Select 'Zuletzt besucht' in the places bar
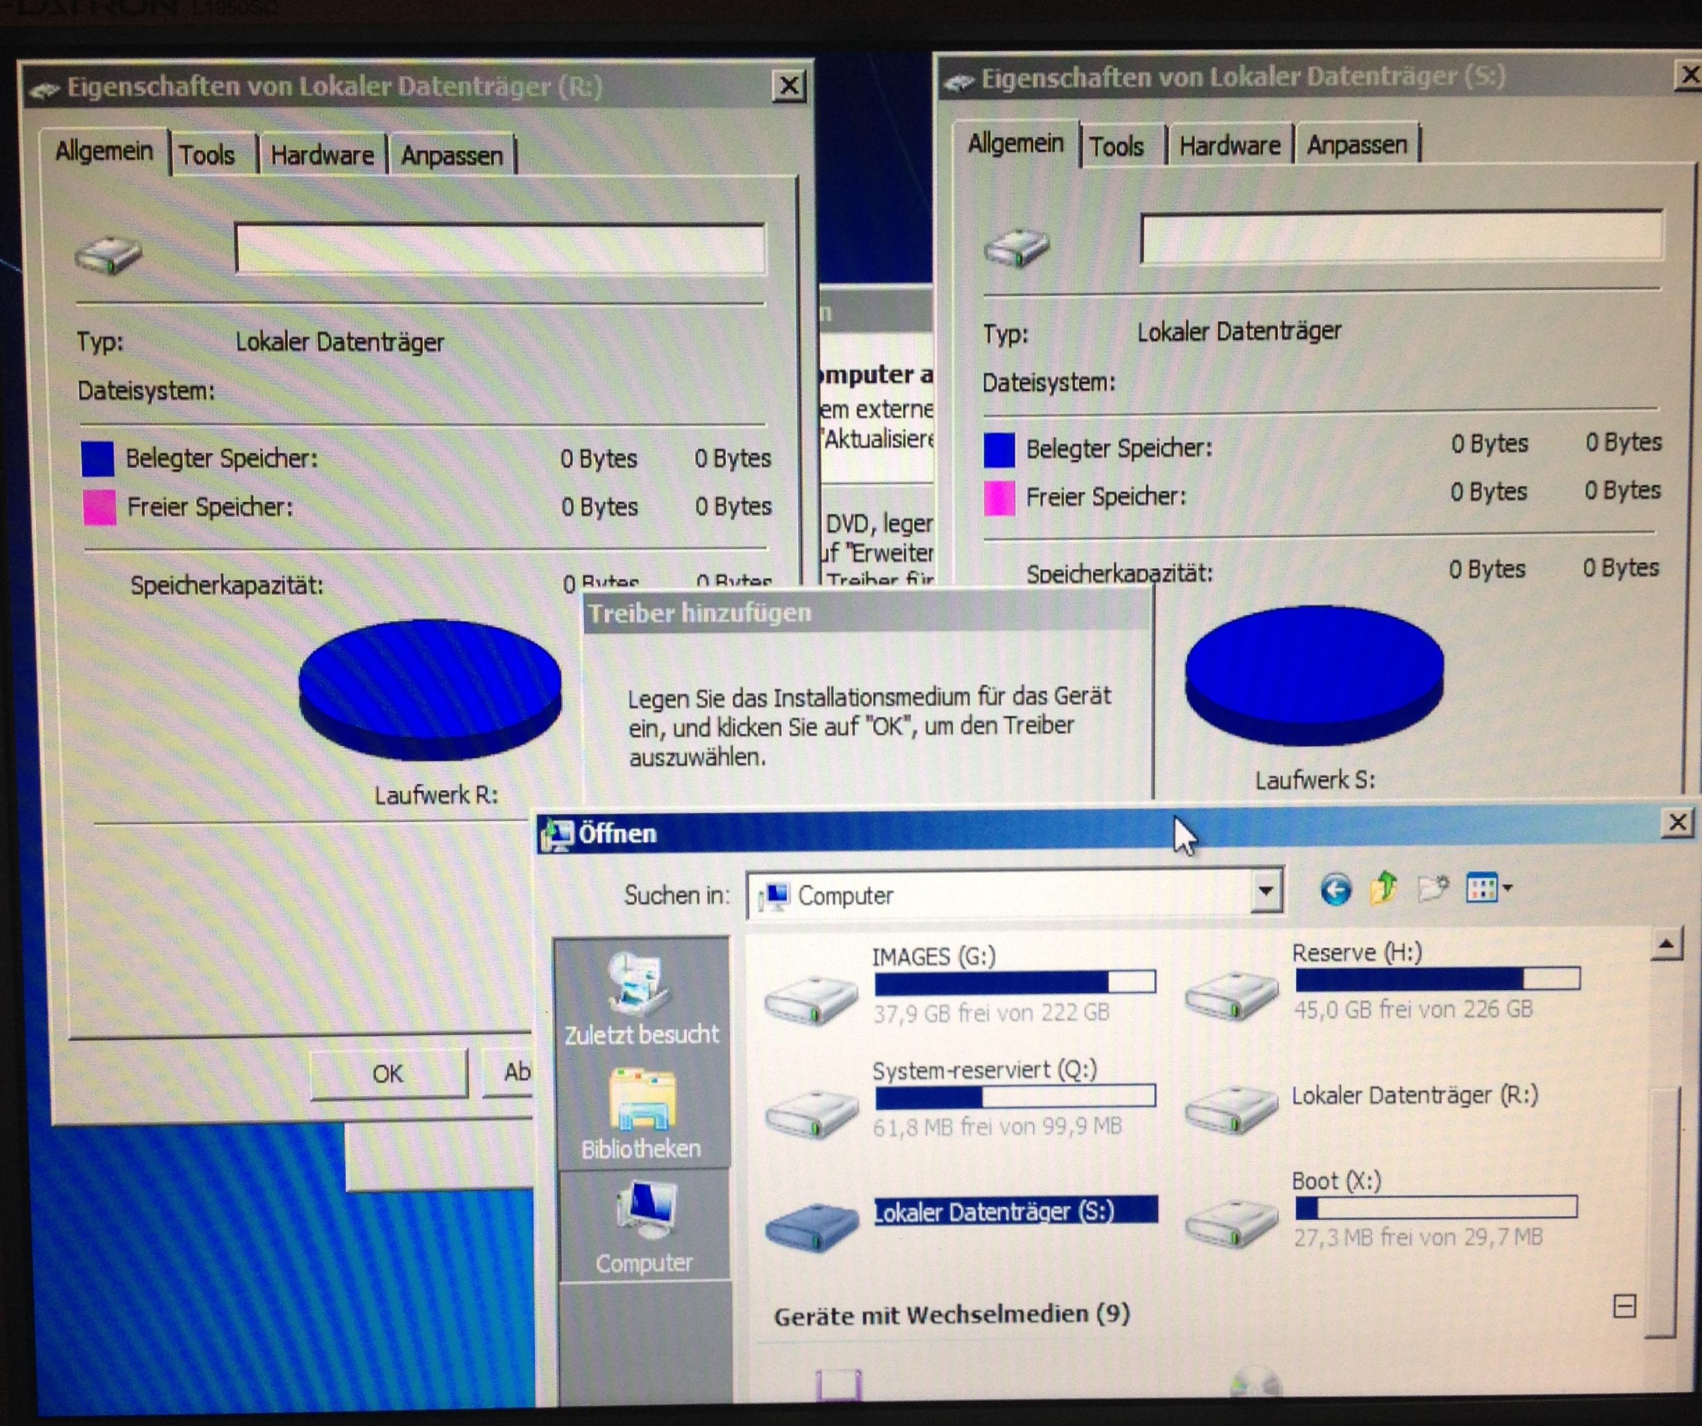This screenshot has height=1426, width=1702. 640,998
